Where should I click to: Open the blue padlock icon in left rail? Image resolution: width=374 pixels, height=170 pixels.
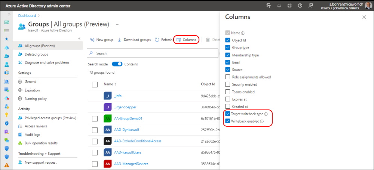[7, 123]
